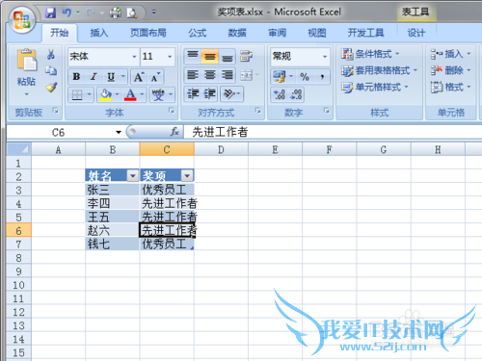Copy the selected cell
482x361 pixels.
[51, 70]
